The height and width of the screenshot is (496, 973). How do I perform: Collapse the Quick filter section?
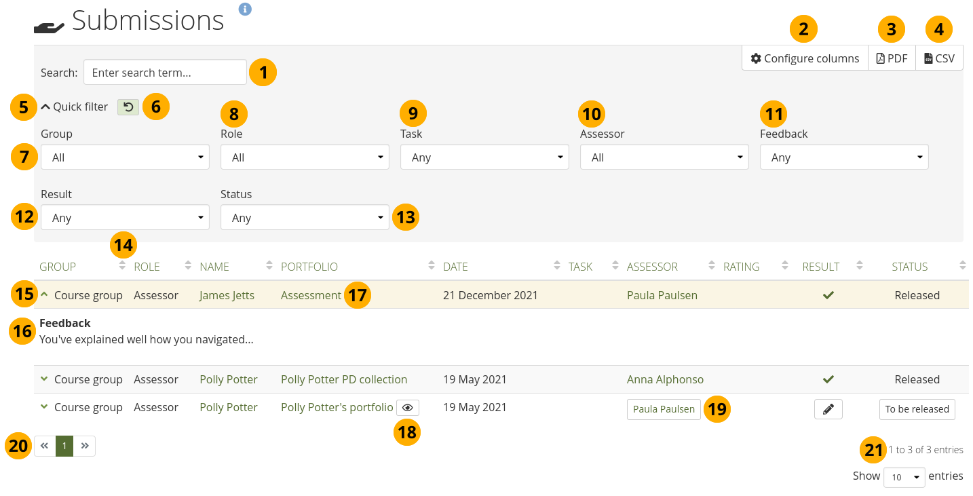click(x=74, y=107)
